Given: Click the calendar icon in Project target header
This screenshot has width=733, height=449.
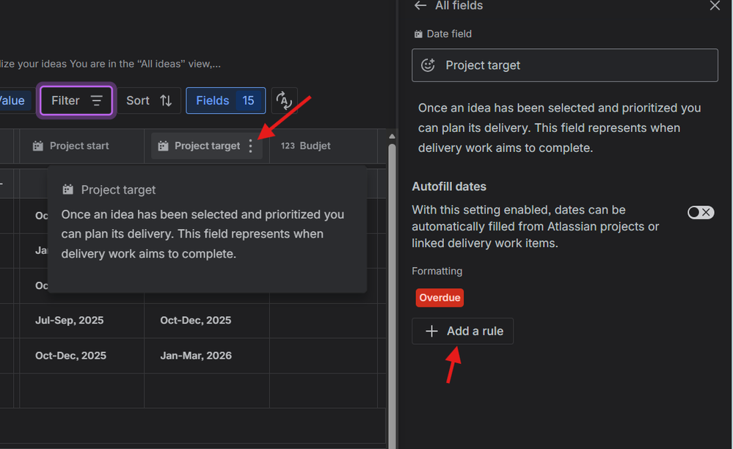Looking at the screenshot, I should pos(163,146).
